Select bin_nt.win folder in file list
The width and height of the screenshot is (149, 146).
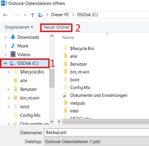tap(80, 72)
